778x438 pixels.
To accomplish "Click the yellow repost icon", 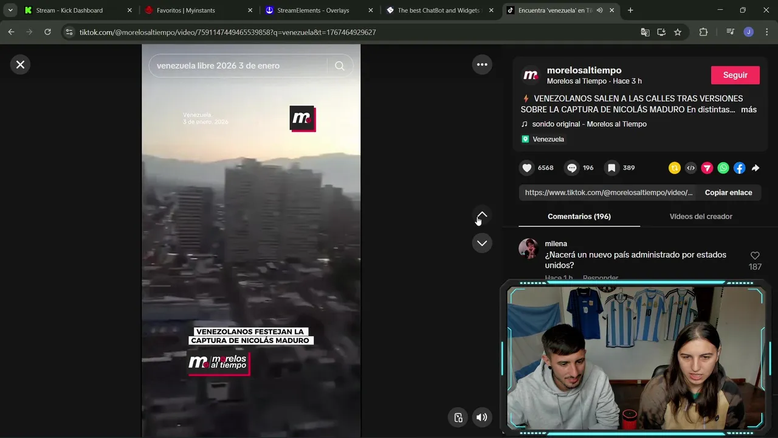I will point(674,169).
